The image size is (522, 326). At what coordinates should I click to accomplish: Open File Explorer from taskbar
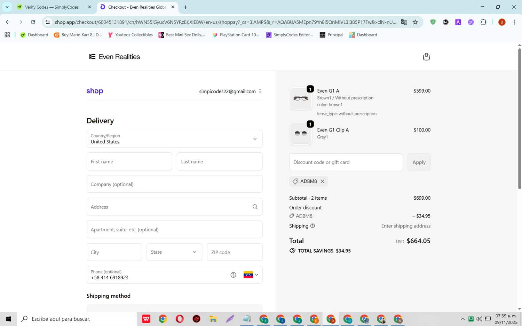pos(213,319)
